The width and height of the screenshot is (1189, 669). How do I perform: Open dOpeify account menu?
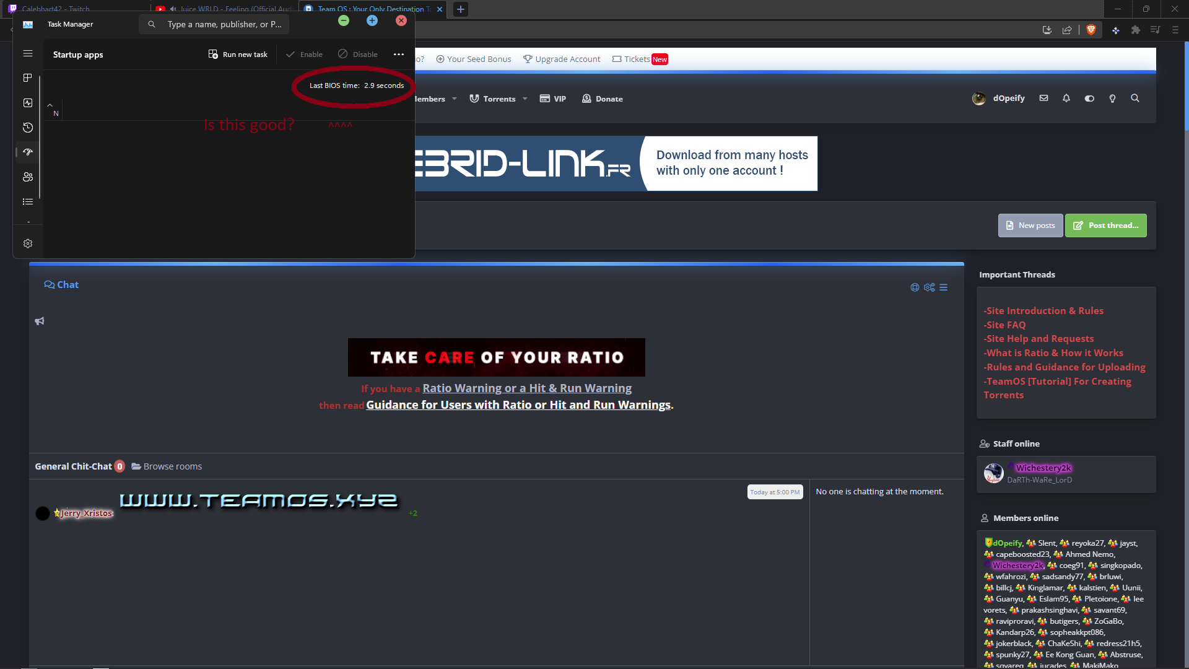(999, 98)
